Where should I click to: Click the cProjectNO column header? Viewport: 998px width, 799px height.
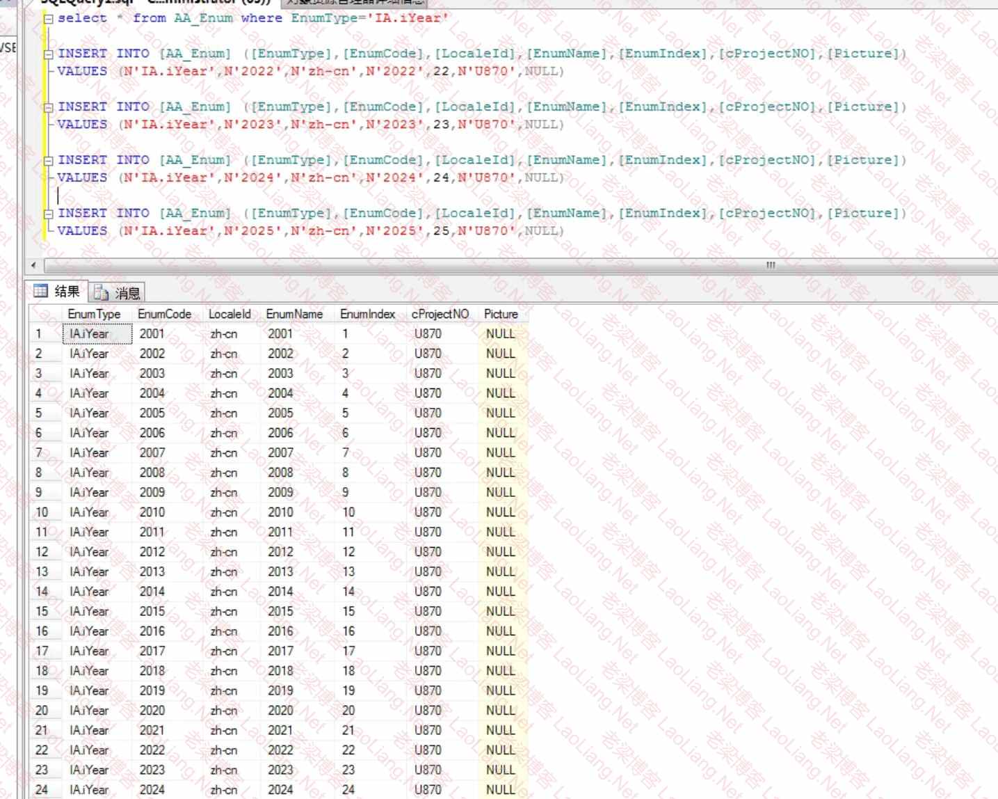[440, 315]
